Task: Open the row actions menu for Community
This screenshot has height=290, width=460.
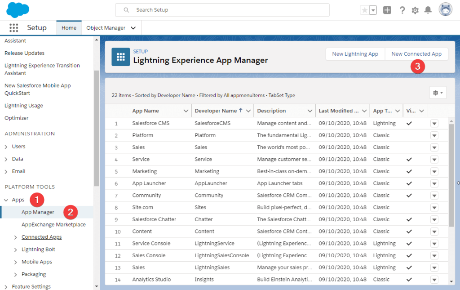Action: pyautogui.click(x=434, y=196)
